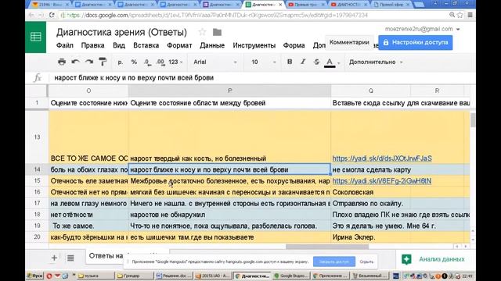Image resolution: width=501 pixels, height=281 pixels.
Task: Click the browser Forward arrow
Action: 41,15
